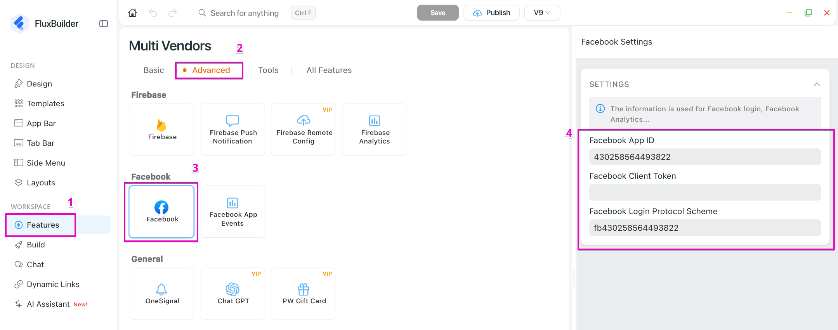
Task: Click the Ctrl F shortcut badge
Action: pyautogui.click(x=303, y=13)
